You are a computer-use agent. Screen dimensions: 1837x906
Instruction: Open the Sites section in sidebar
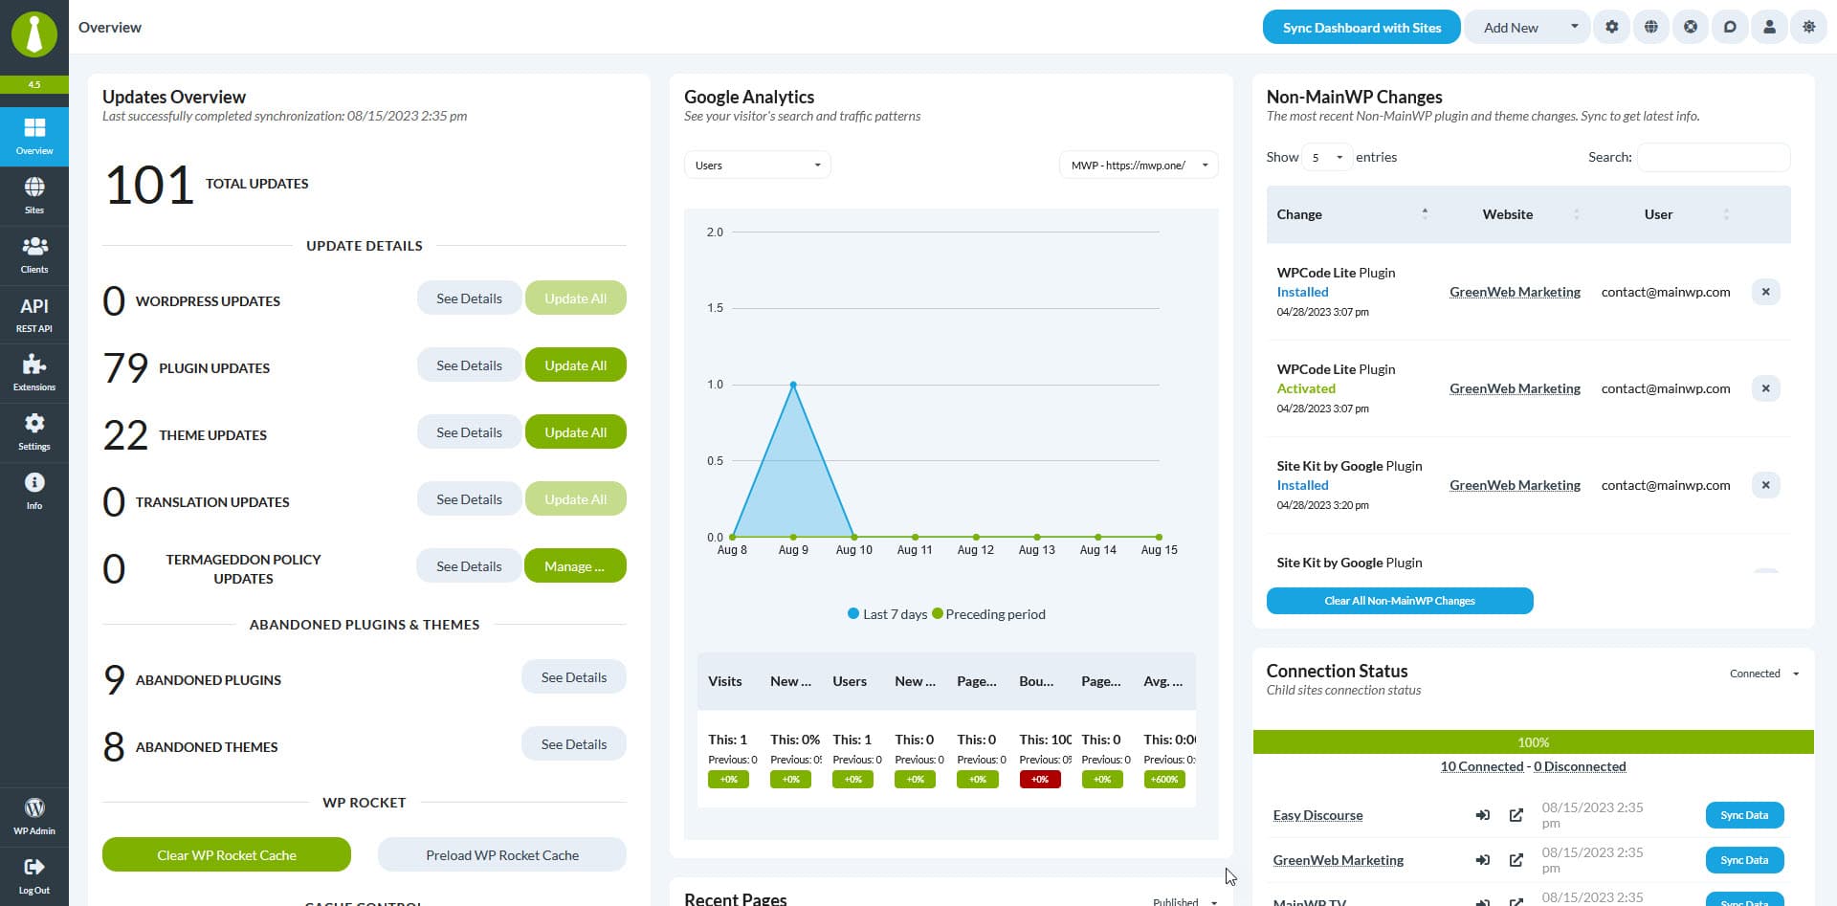[34, 195]
